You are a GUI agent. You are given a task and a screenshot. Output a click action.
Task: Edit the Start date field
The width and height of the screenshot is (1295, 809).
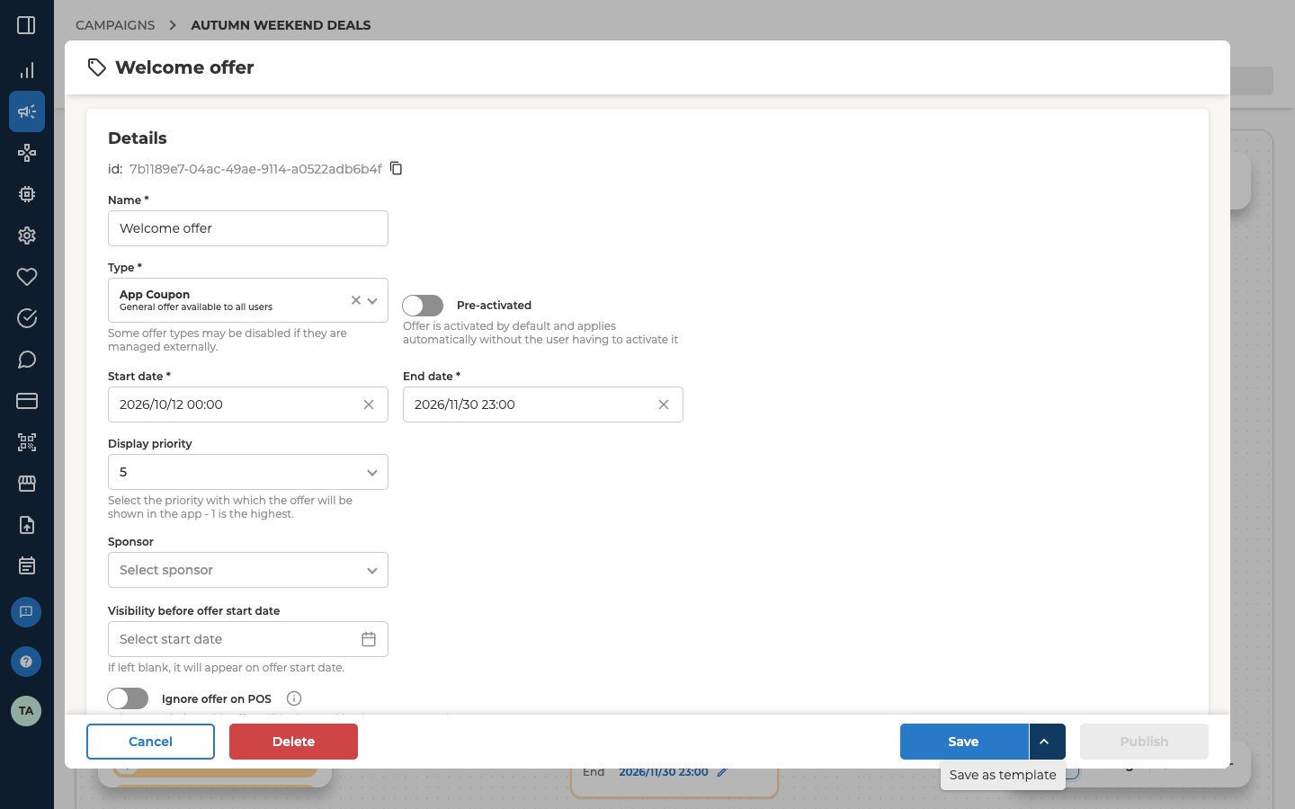pos(248,404)
